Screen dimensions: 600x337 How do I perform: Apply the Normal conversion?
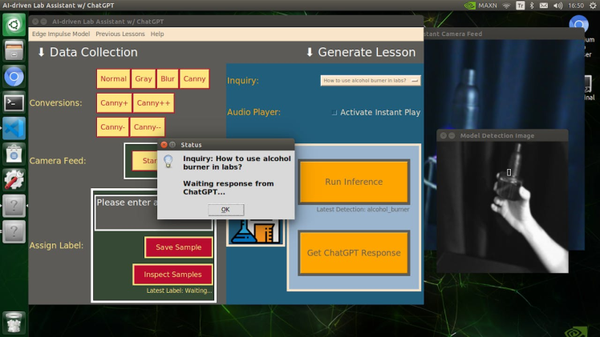(x=113, y=78)
